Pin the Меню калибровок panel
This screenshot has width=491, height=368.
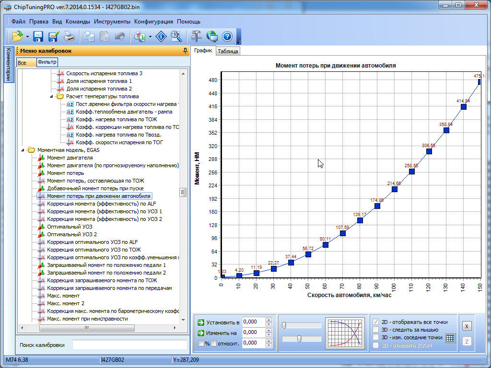point(186,51)
